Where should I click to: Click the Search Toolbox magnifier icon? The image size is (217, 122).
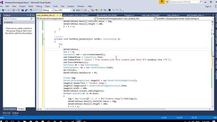32,19
